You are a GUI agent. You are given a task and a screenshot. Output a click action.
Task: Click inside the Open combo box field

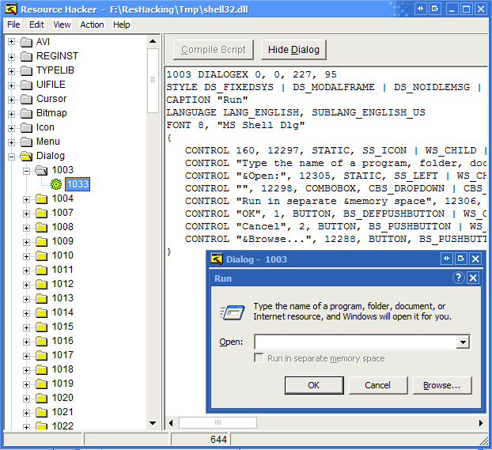point(355,342)
